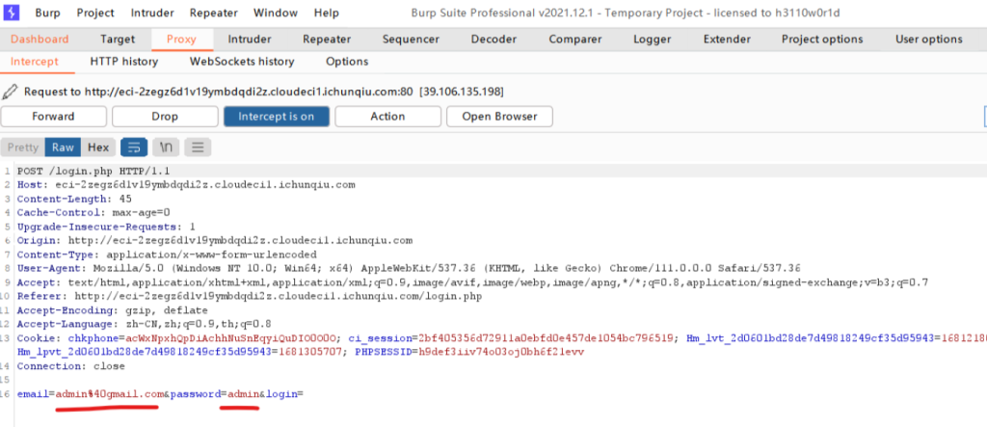The image size is (987, 427).
Task: Click the Upgrade-Insecure-Requests header line
Action: tap(106, 227)
